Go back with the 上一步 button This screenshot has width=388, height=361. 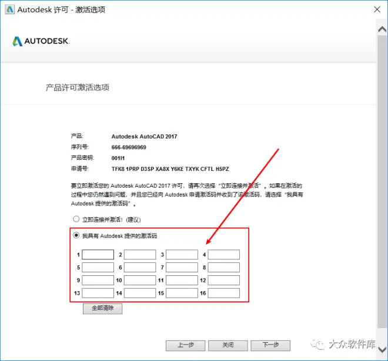tap(185, 345)
